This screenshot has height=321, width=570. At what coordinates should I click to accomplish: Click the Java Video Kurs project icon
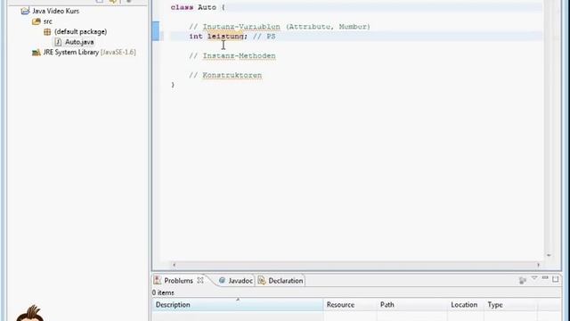(25, 11)
